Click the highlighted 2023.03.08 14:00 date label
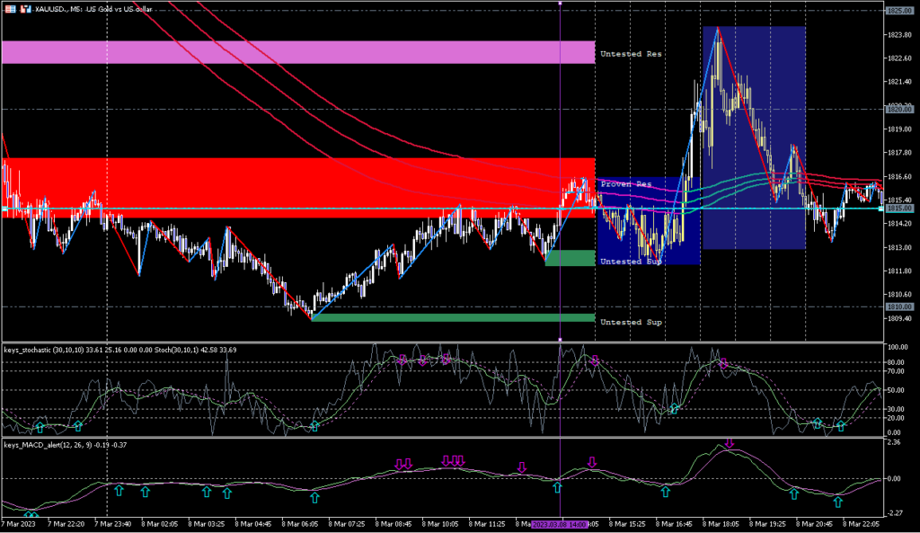This screenshot has height=533, width=920. coord(561,523)
